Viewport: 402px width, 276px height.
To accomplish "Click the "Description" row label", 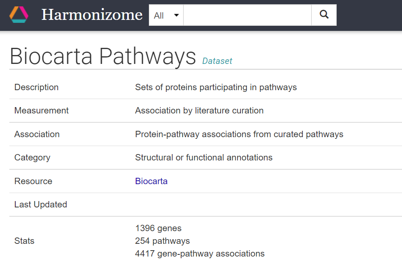I will click(x=36, y=87).
